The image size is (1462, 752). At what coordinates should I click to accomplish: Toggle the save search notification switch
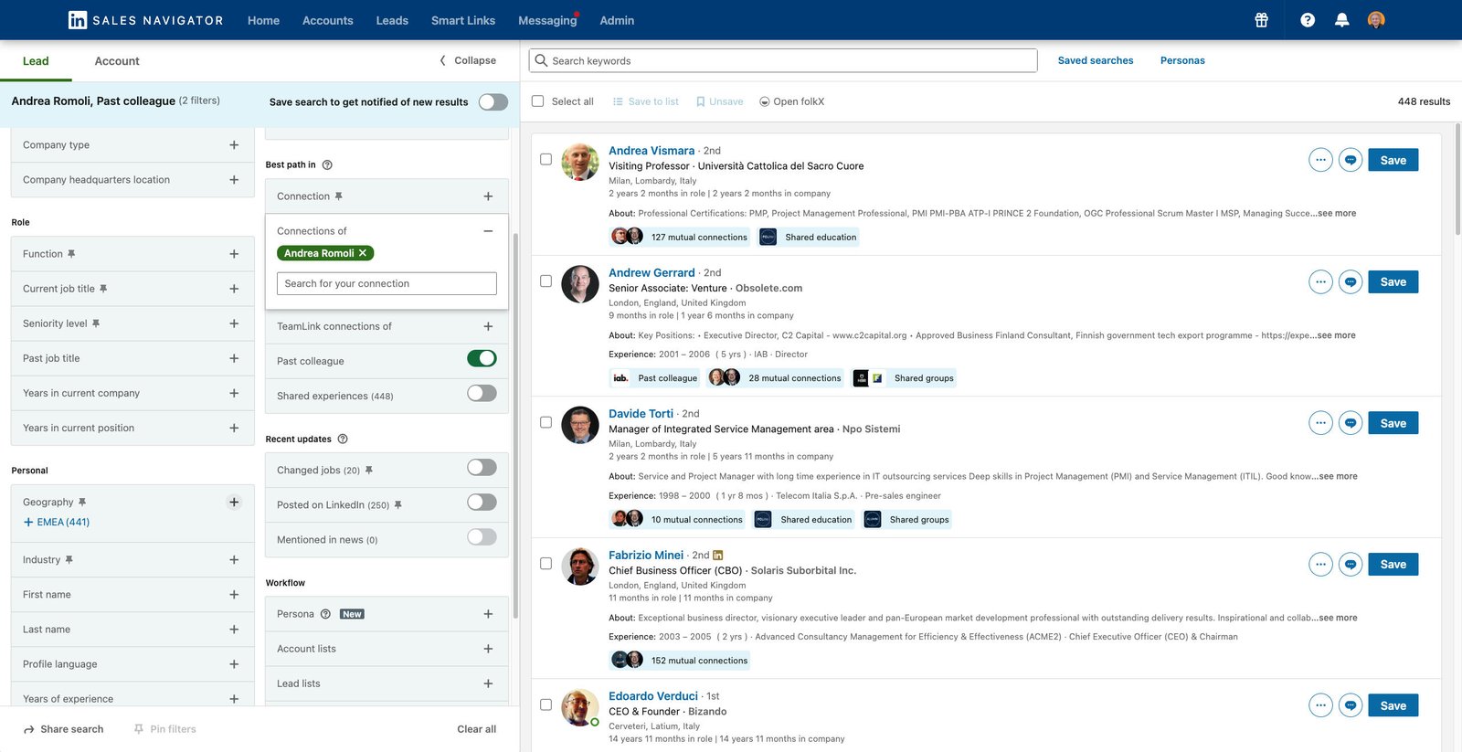493,101
